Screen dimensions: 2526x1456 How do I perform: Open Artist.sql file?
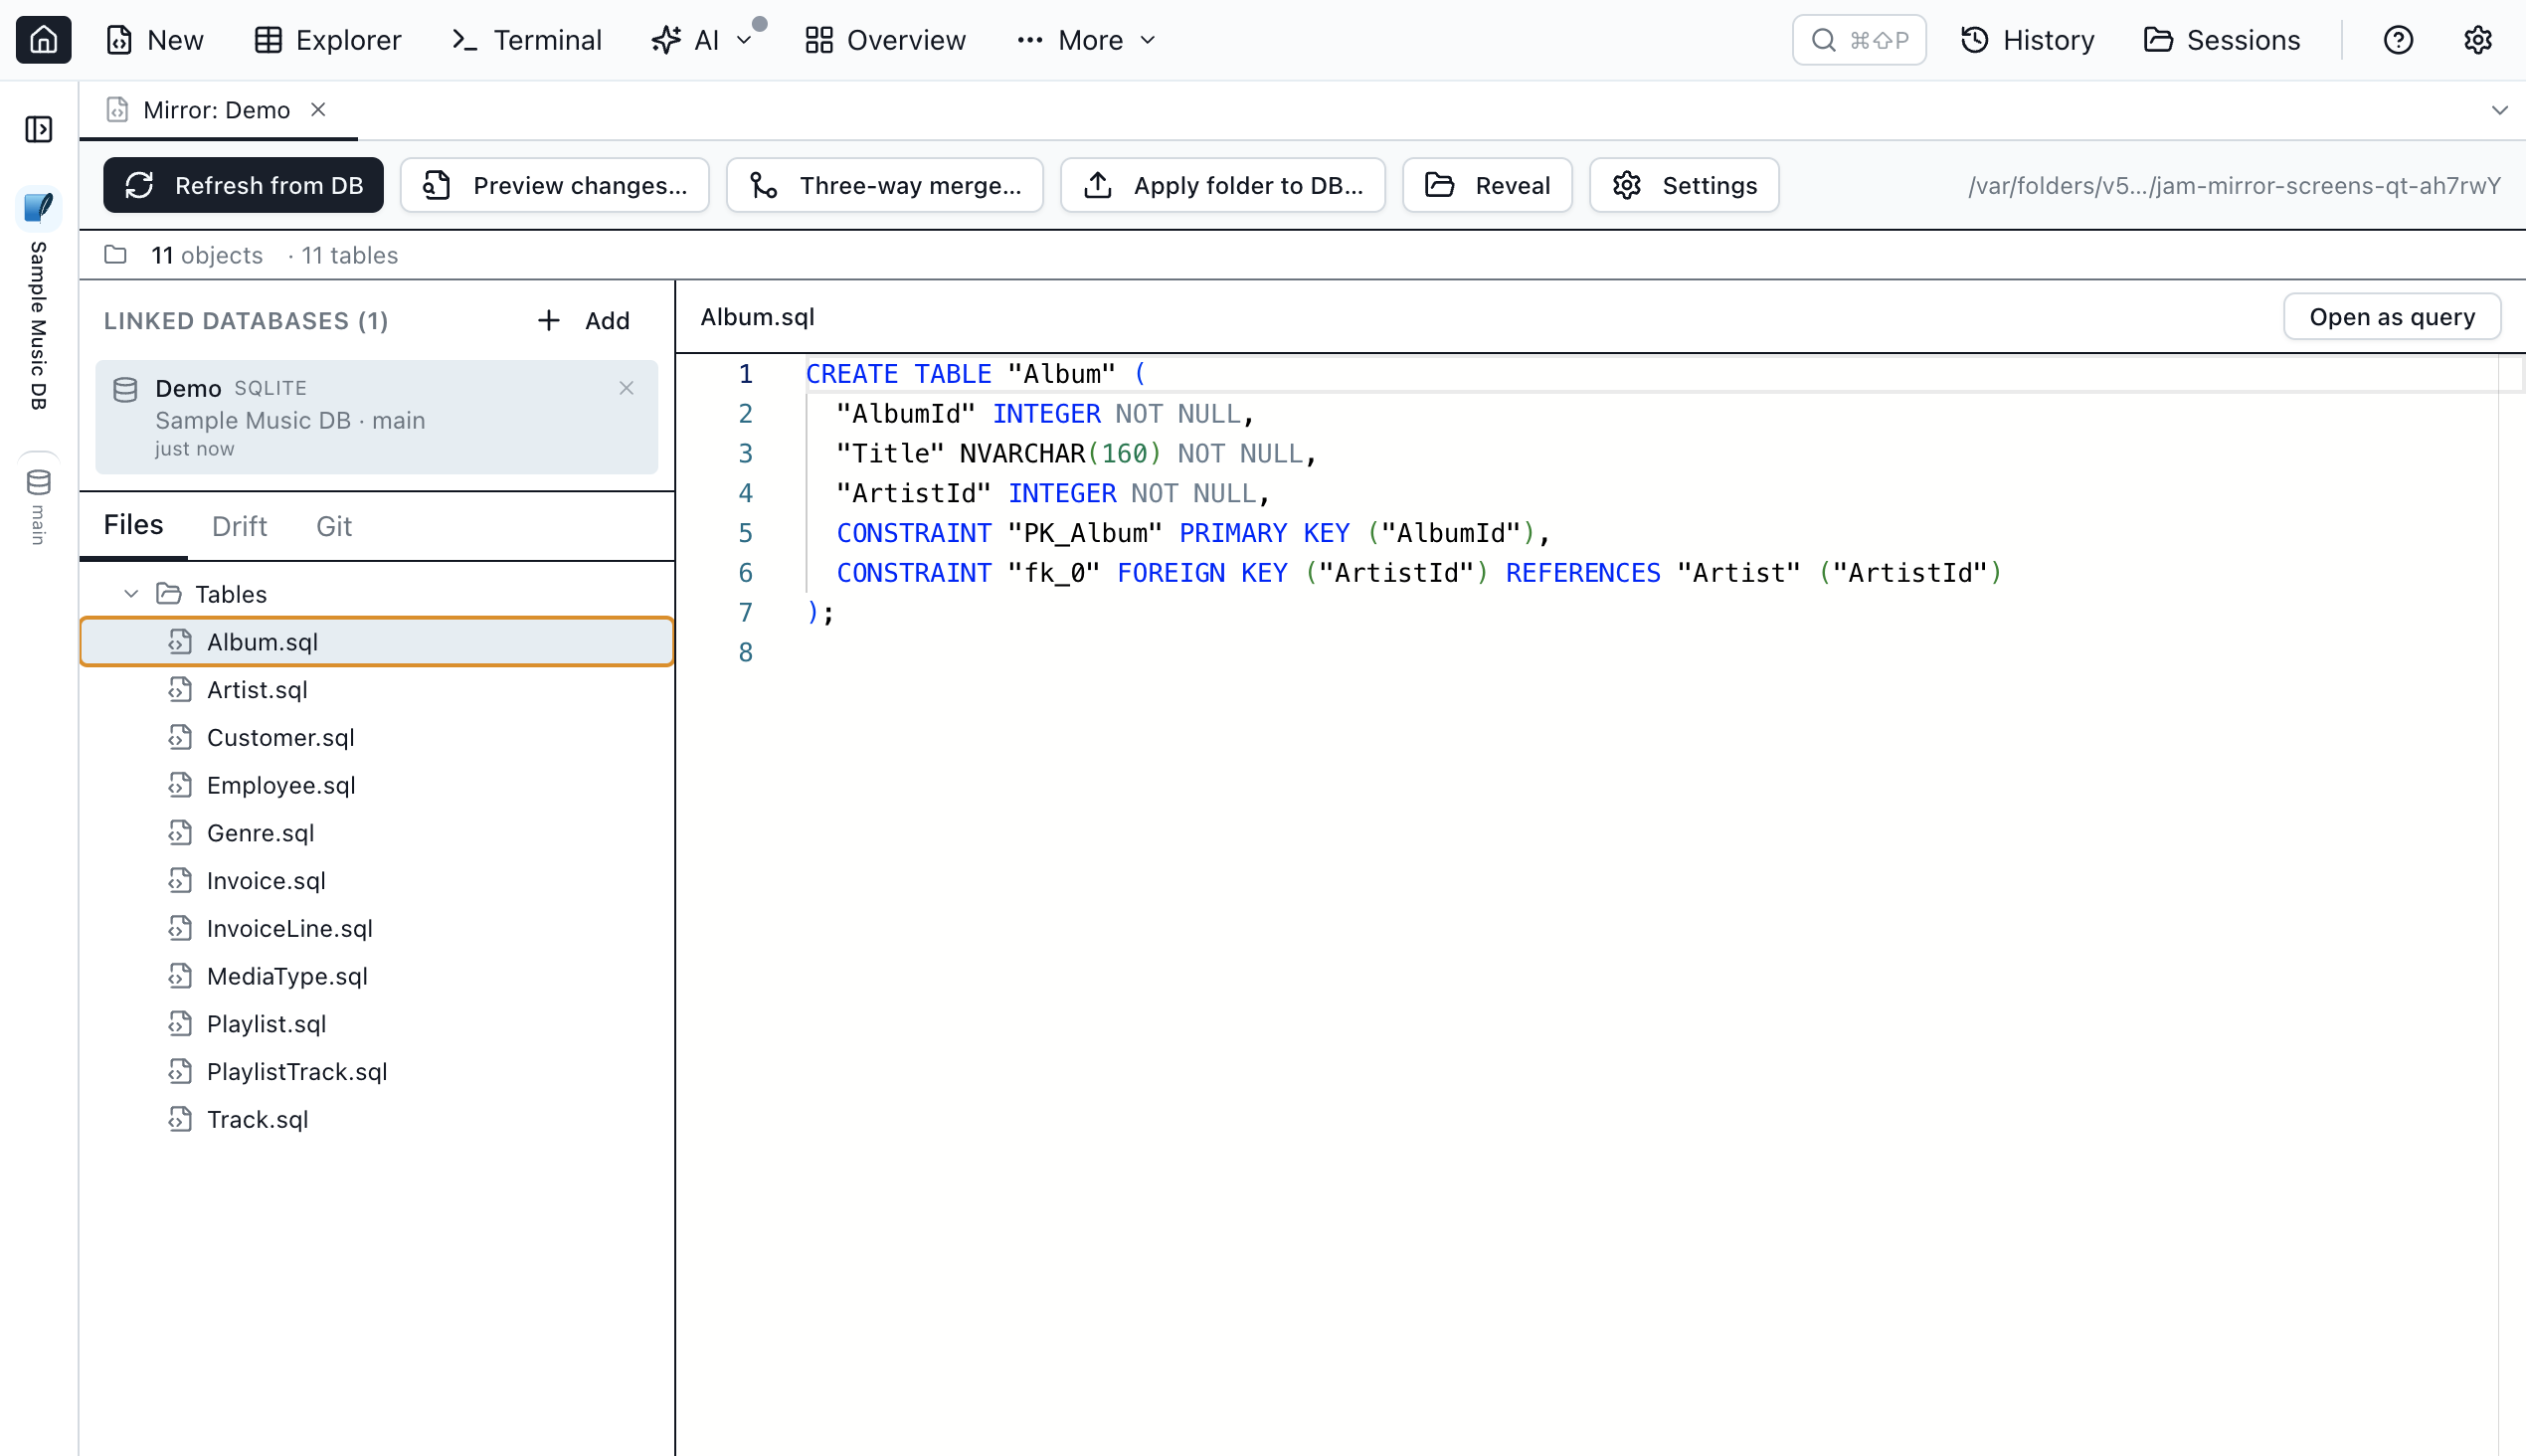(377, 690)
